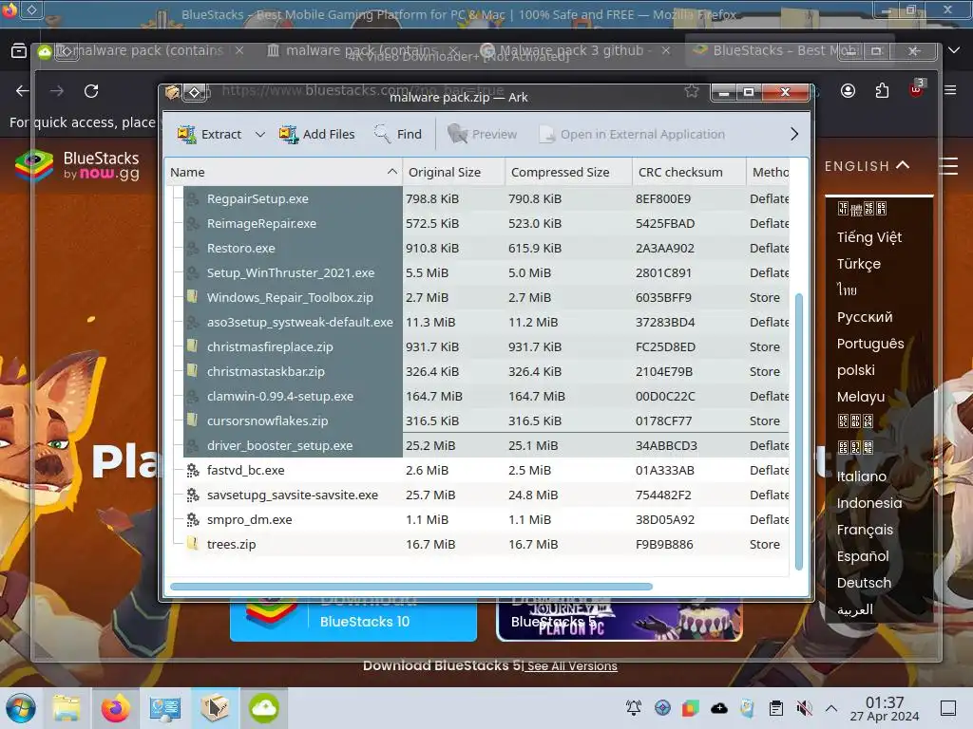Screen dimensions: 973x729
Task: Click the muted volume tray icon
Action: coord(804,708)
